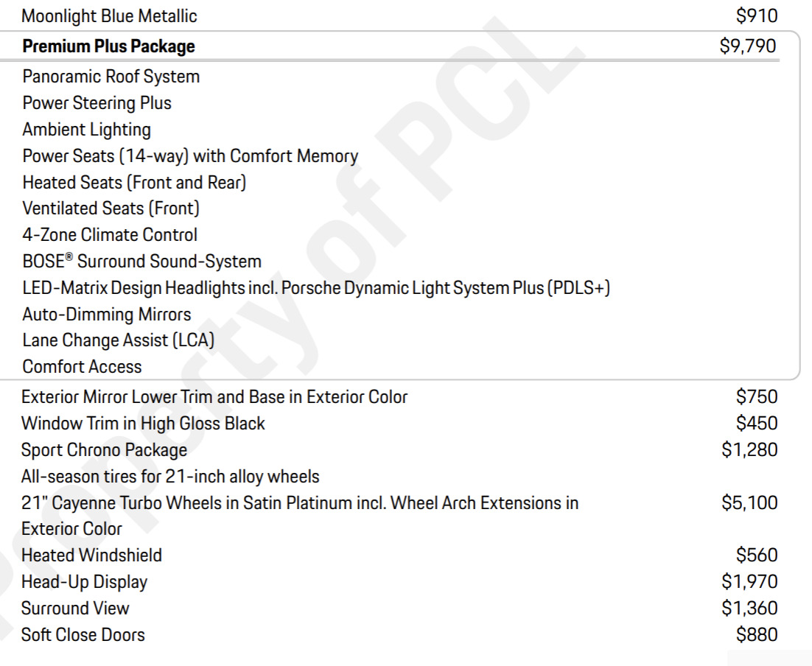This screenshot has width=812, height=666.
Task: Click the Soft Close Doors entry
Action: pos(83,635)
